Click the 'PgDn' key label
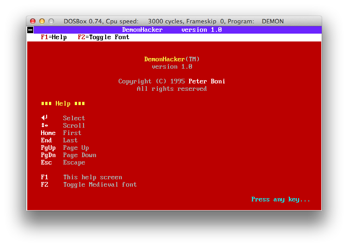The width and height of the screenshot is (348, 247). [48, 155]
